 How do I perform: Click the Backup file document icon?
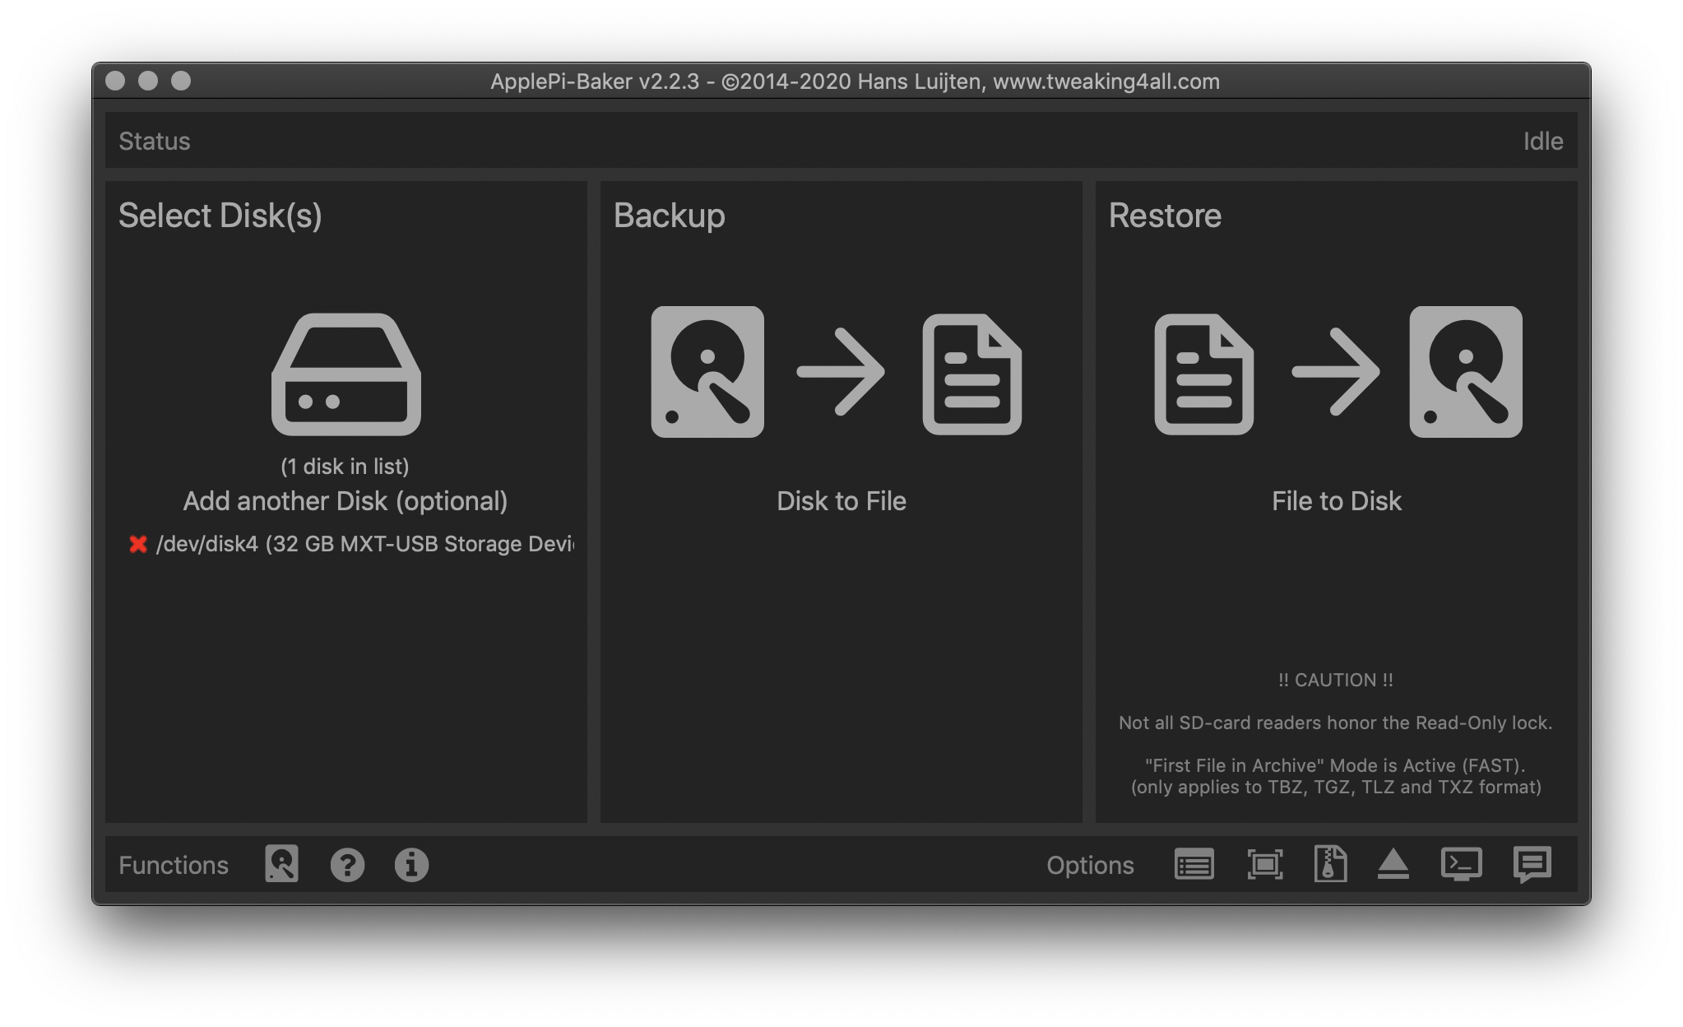[972, 374]
